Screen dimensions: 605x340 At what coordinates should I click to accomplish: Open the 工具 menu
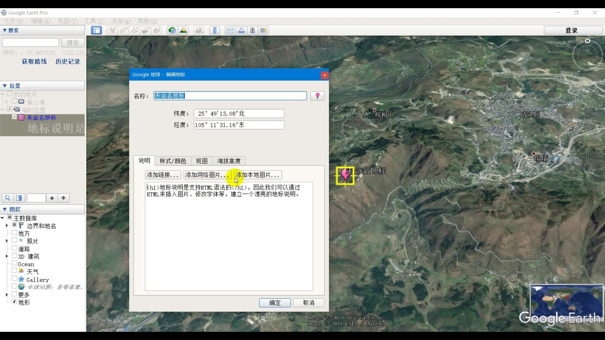94,21
